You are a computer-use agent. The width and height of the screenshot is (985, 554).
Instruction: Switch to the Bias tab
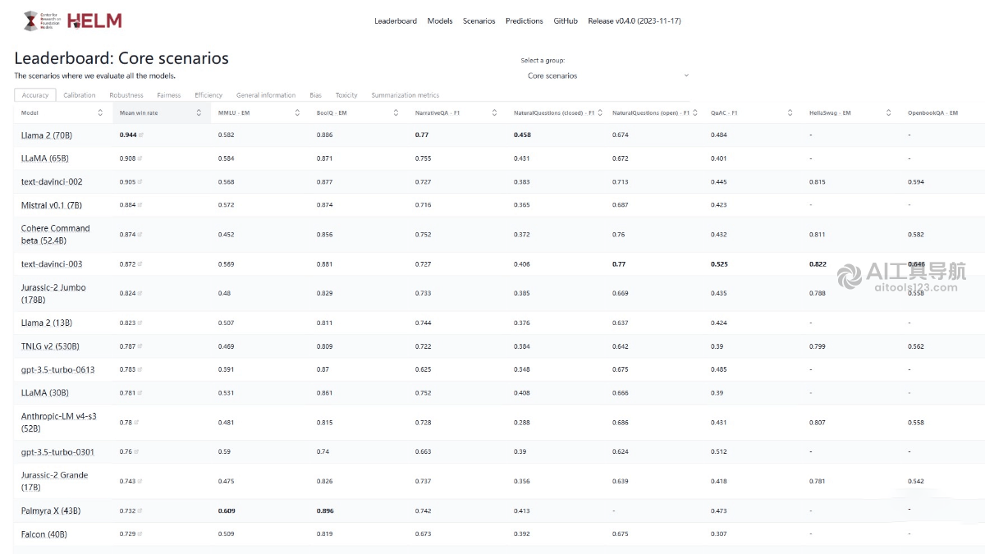(x=316, y=95)
